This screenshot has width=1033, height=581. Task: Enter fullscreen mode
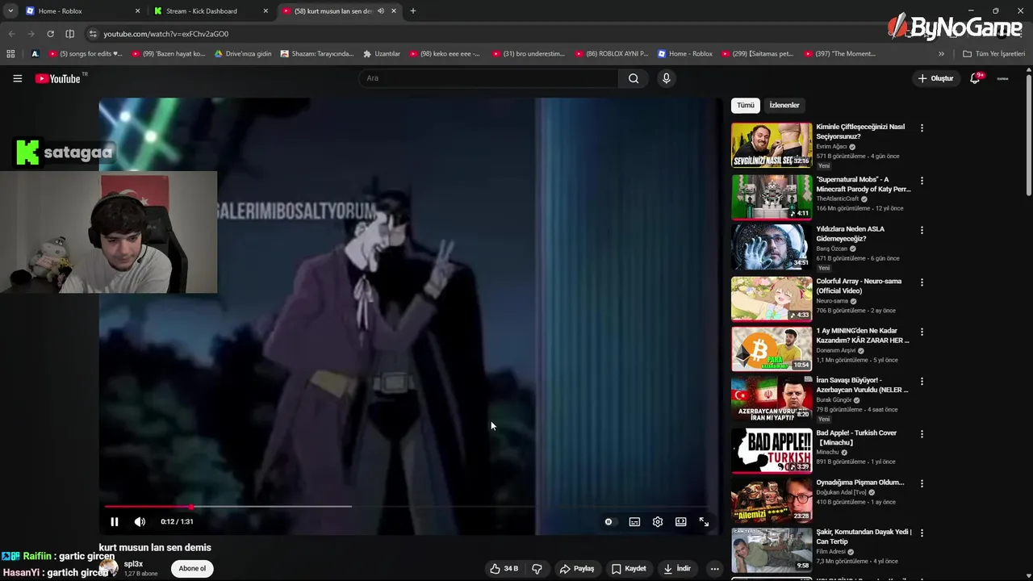pyautogui.click(x=704, y=521)
